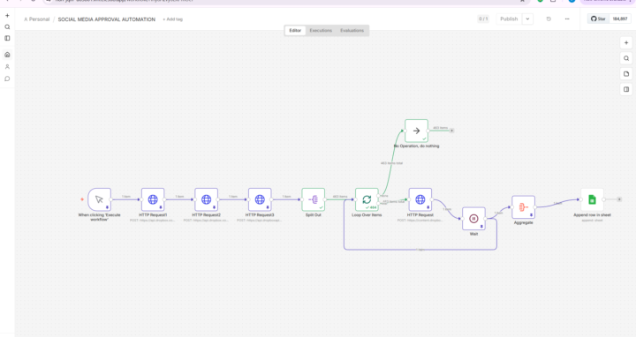
Task: Toggle the sidebar panel icon on the left
Action: 7,38
